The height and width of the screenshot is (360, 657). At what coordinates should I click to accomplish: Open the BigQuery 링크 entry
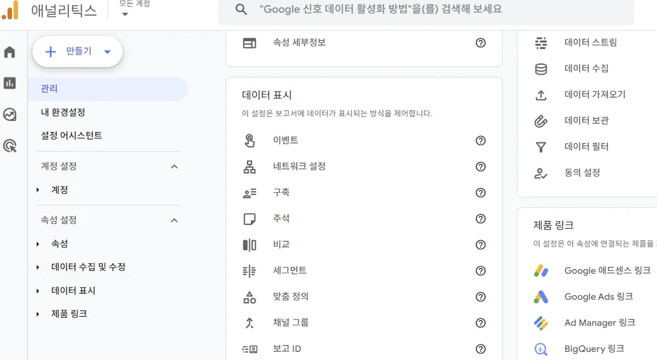(594, 348)
